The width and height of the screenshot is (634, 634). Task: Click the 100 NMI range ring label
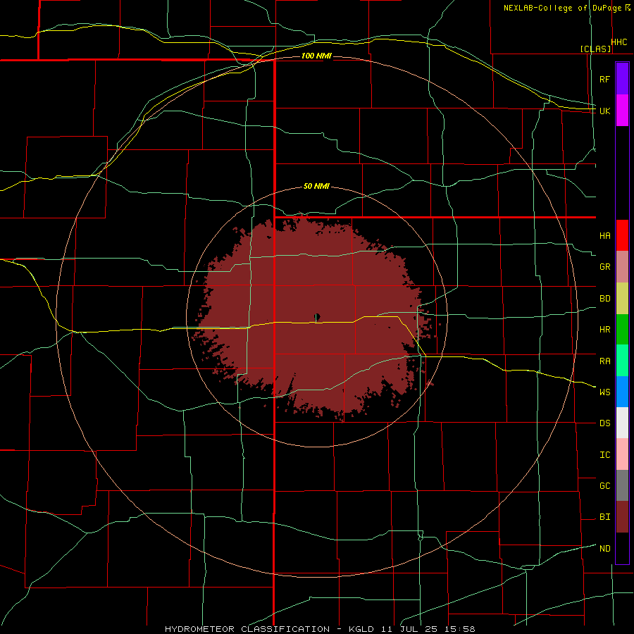tap(316, 56)
